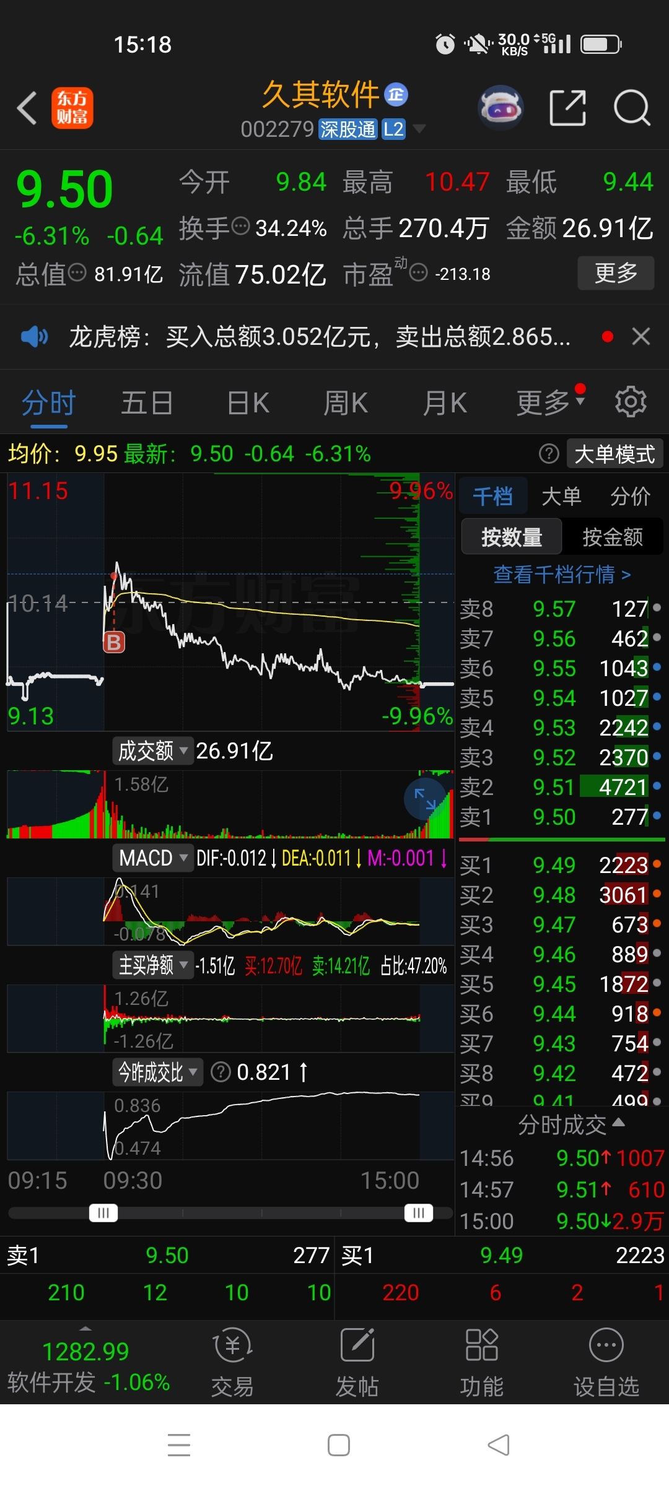This screenshot has height=1486, width=669.
Task: Tap left handle of time range slider
Action: pyautogui.click(x=103, y=1212)
